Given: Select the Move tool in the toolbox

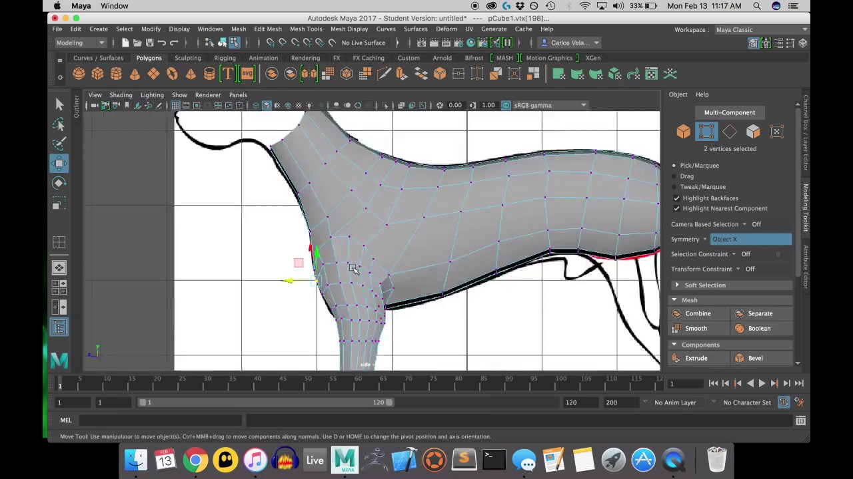Looking at the screenshot, I should (59, 163).
